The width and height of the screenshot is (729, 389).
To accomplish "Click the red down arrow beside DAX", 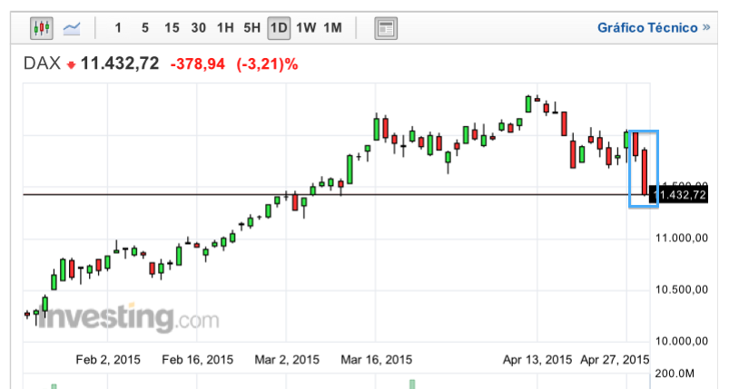I will coord(71,65).
